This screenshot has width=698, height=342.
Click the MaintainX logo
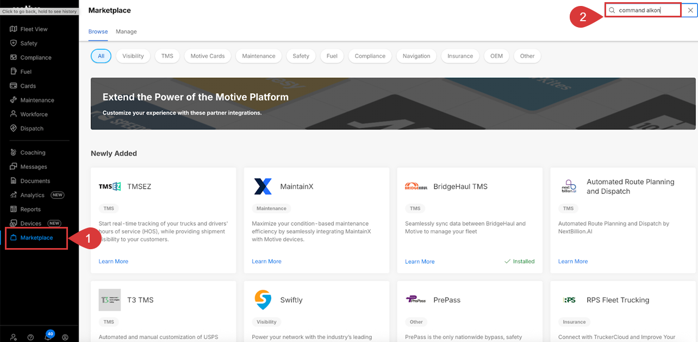tap(263, 186)
